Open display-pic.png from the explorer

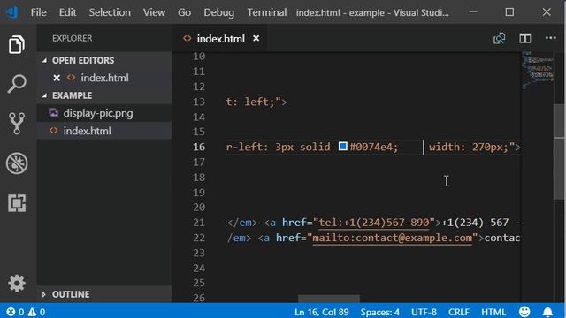(x=98, y=113)
